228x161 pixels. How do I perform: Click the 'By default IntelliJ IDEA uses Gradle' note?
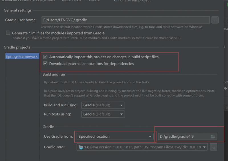pos(97,82)
